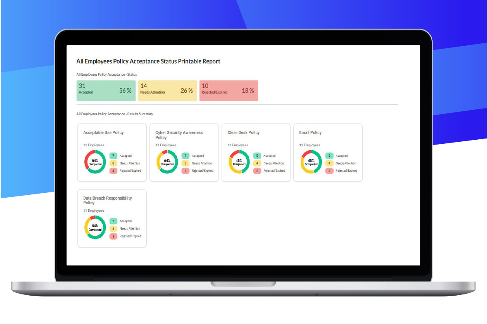
Task: Open the Clean Desk Policy card title
Action: (x=243, y=132)
